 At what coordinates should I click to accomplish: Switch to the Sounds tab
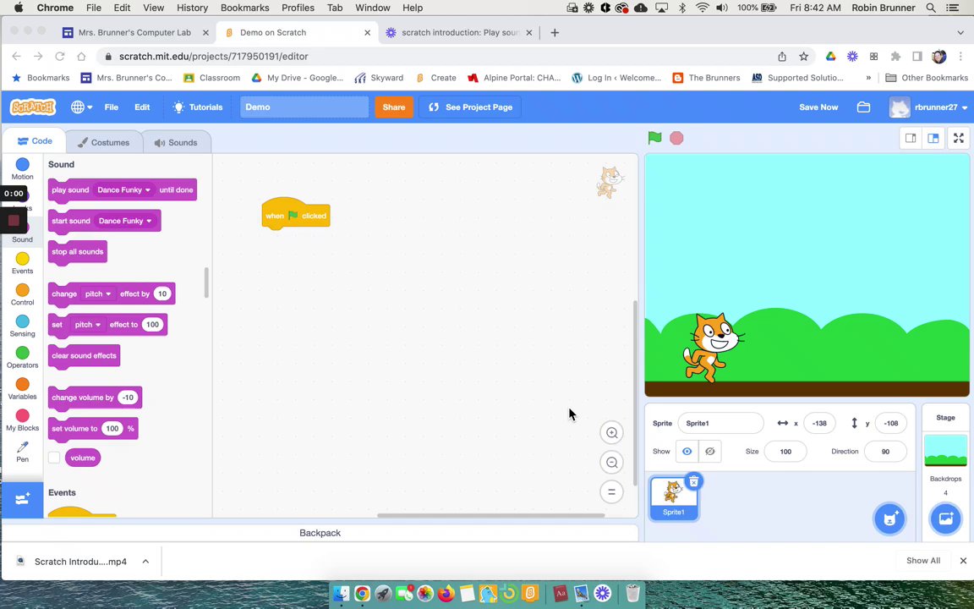[x=177, y=142]
